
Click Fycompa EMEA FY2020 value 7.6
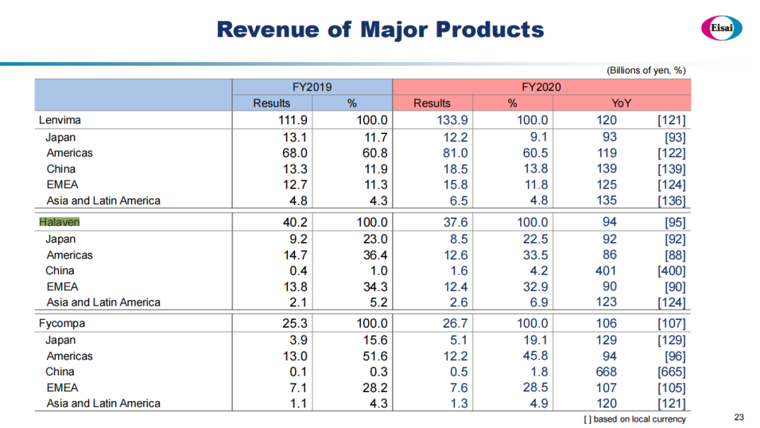click(459, 388)
